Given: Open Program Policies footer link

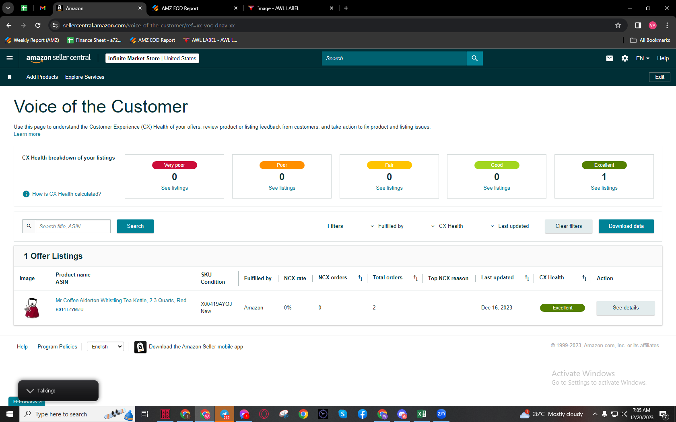Looking at the screenshot, I should (x=58, y=347).
